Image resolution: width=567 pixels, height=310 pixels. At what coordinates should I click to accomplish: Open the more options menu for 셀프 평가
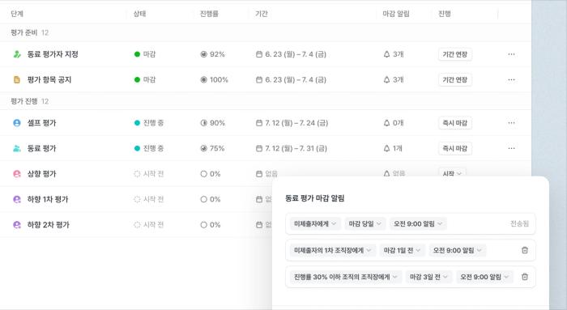[511, 123]
